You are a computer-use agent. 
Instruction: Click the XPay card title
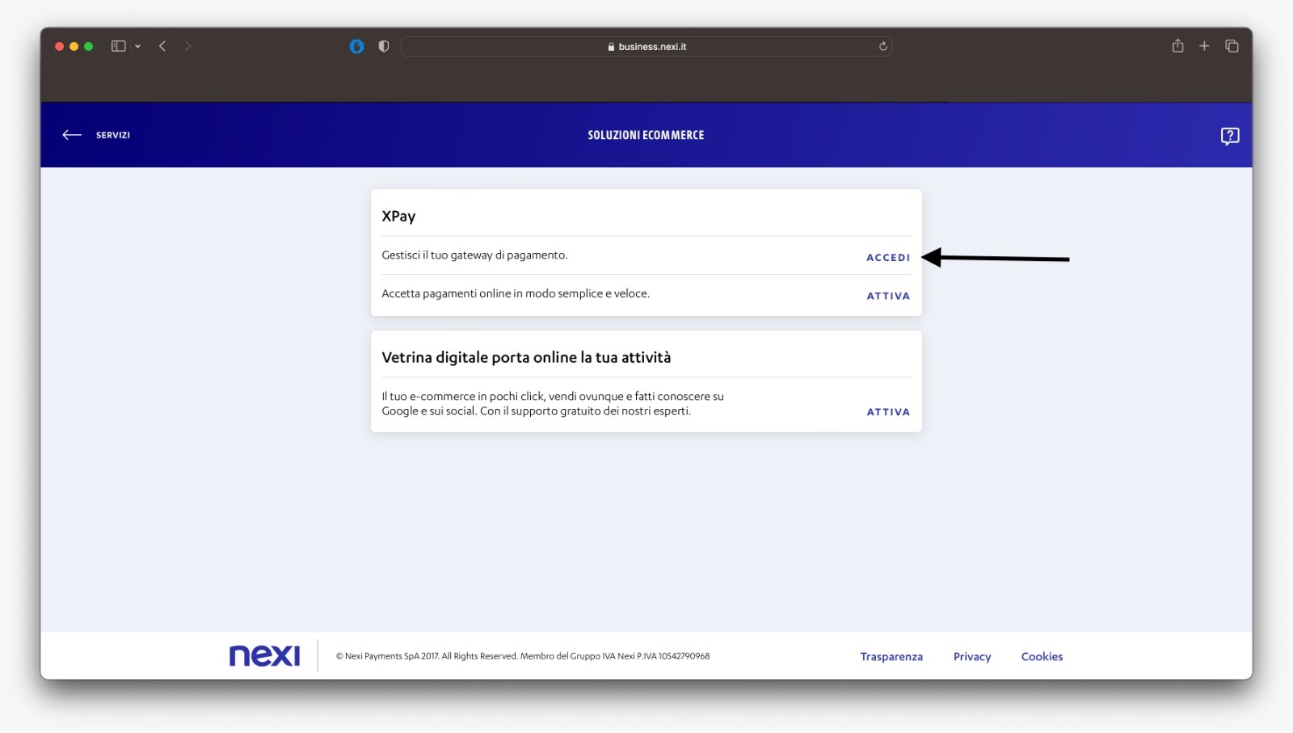click(398, 217)
